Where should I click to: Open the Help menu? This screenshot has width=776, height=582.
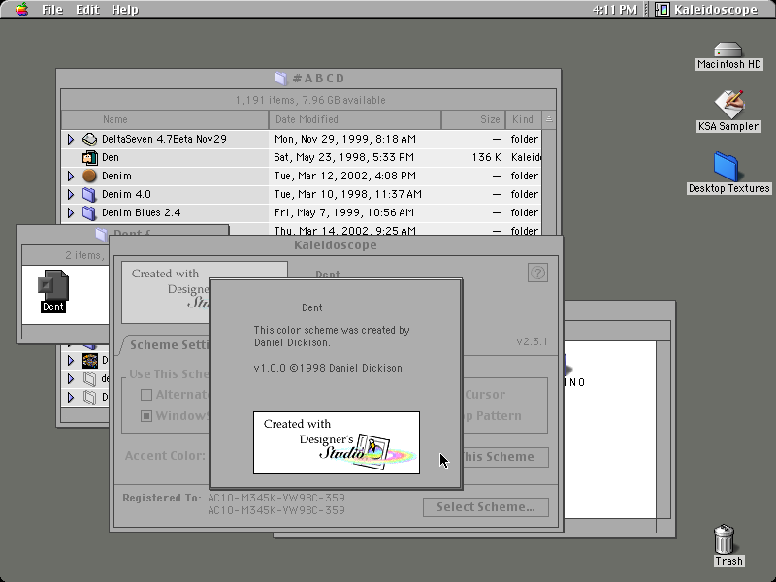click(125, 10)
